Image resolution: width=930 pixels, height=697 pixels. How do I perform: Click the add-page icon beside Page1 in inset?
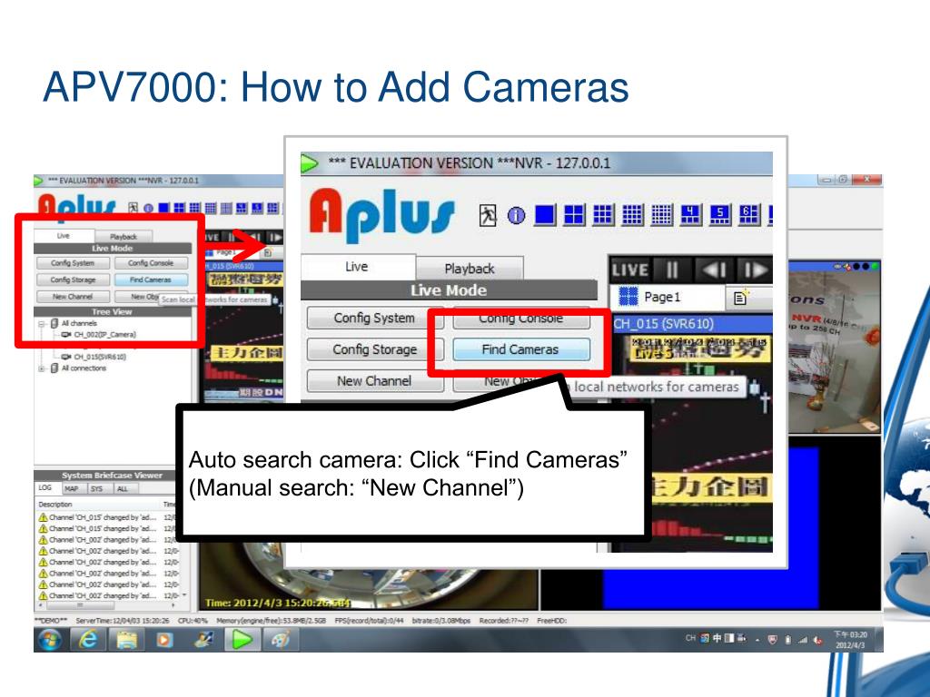click(741, 297)
